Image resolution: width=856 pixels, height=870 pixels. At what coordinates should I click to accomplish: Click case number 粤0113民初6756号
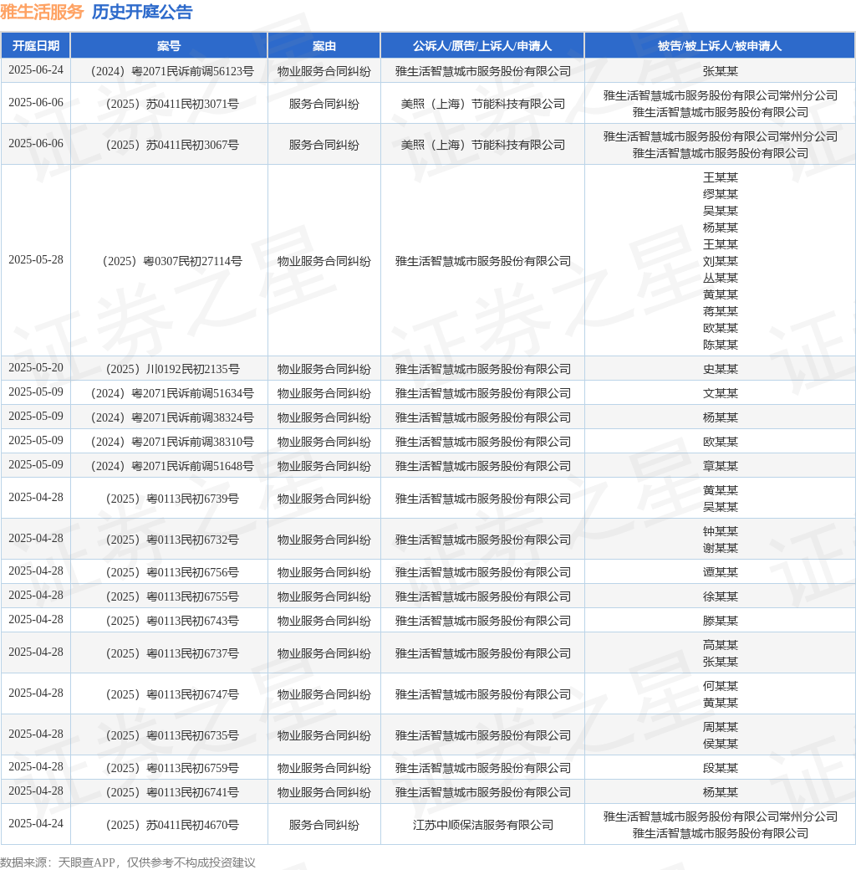tap(172, 572)
